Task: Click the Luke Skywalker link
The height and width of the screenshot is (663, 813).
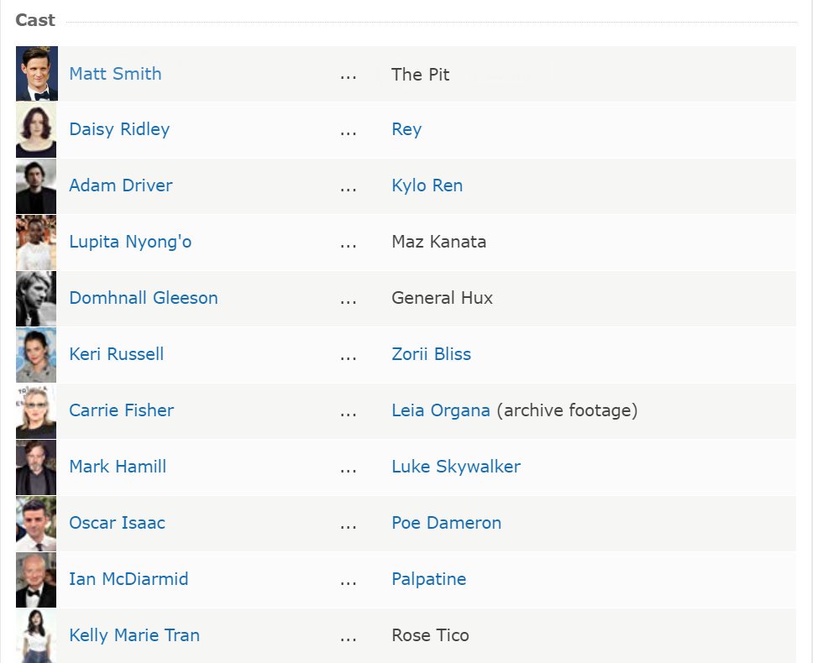Action: (456, 467)
